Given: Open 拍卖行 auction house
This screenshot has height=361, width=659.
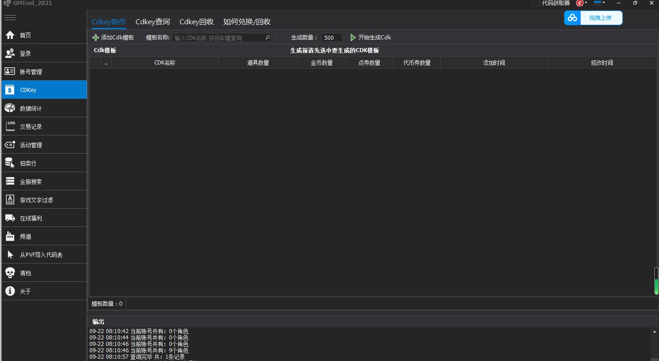Looking at the screenshot, I should point(27,163).
